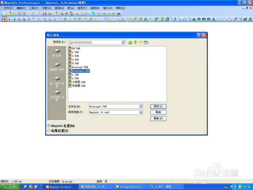Viewport: 253px width, 190px height.
Task: Activate the Zoom-in magnifier tool
Action: (45, 19)
